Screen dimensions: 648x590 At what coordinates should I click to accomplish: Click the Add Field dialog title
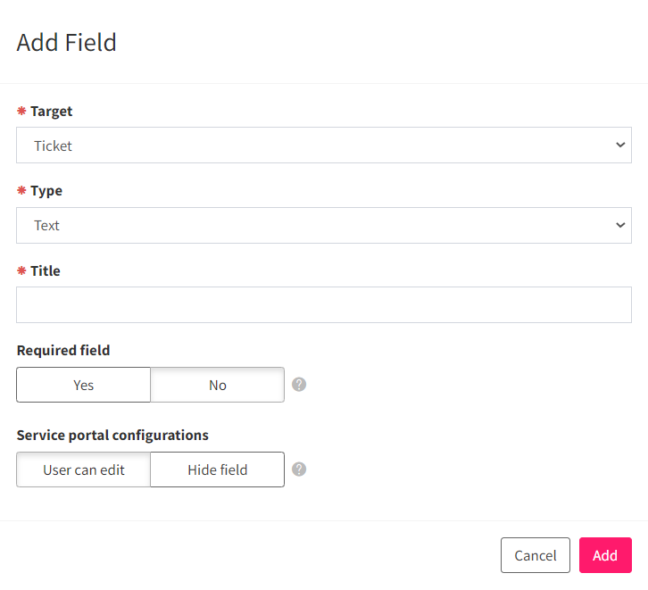[x=67, y=42]
